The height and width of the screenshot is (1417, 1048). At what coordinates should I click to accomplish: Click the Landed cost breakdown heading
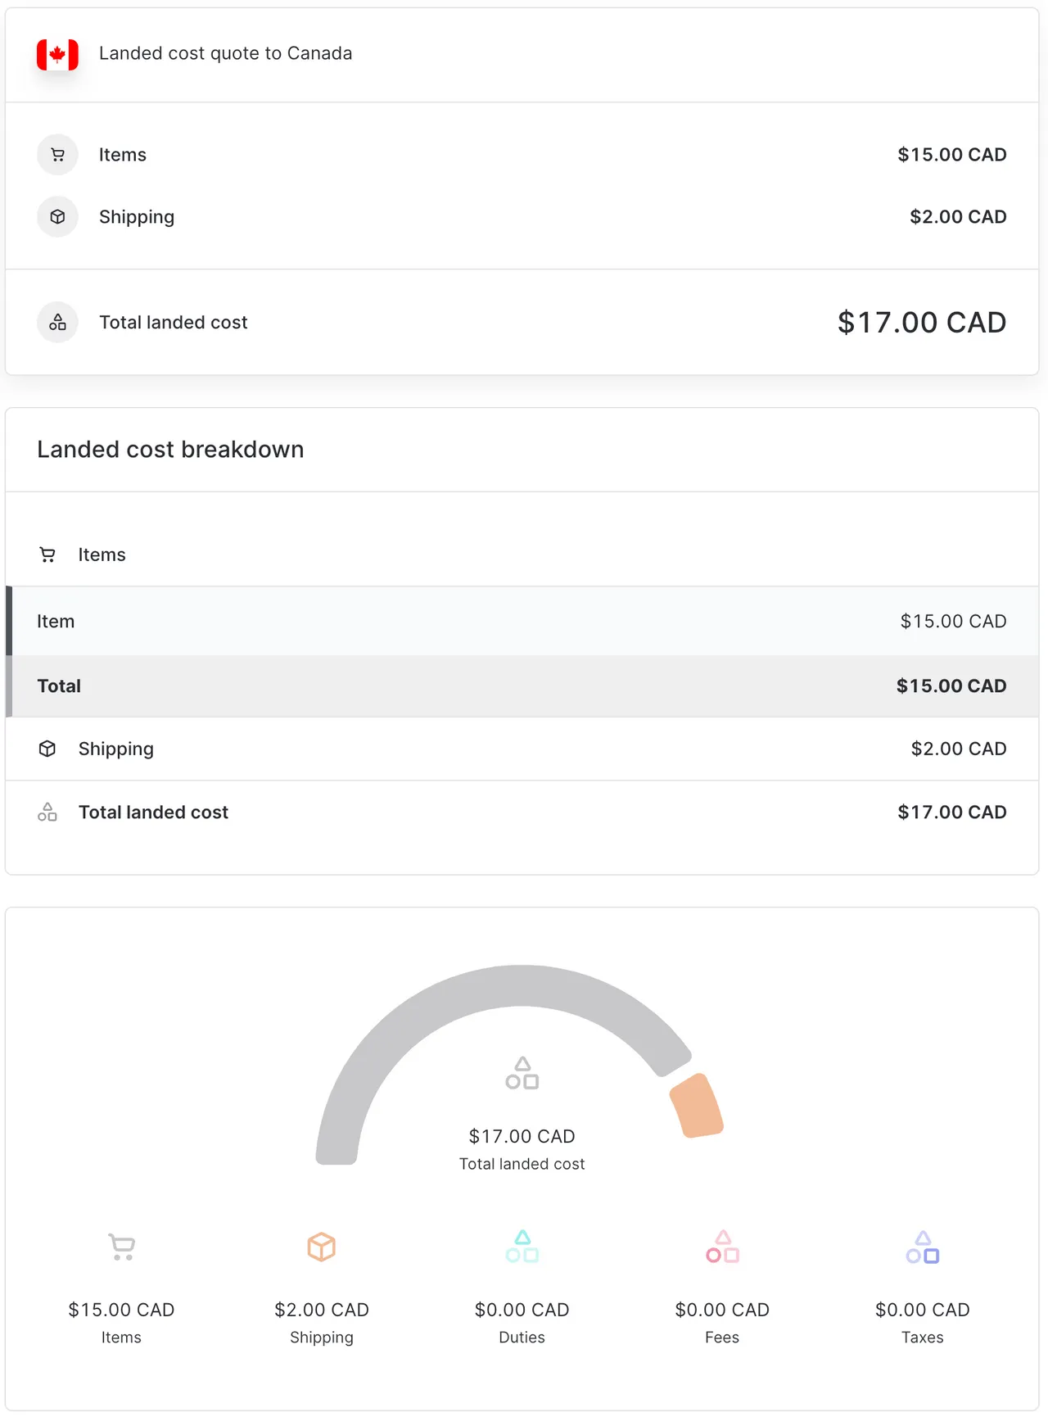(x=170, y=450)
